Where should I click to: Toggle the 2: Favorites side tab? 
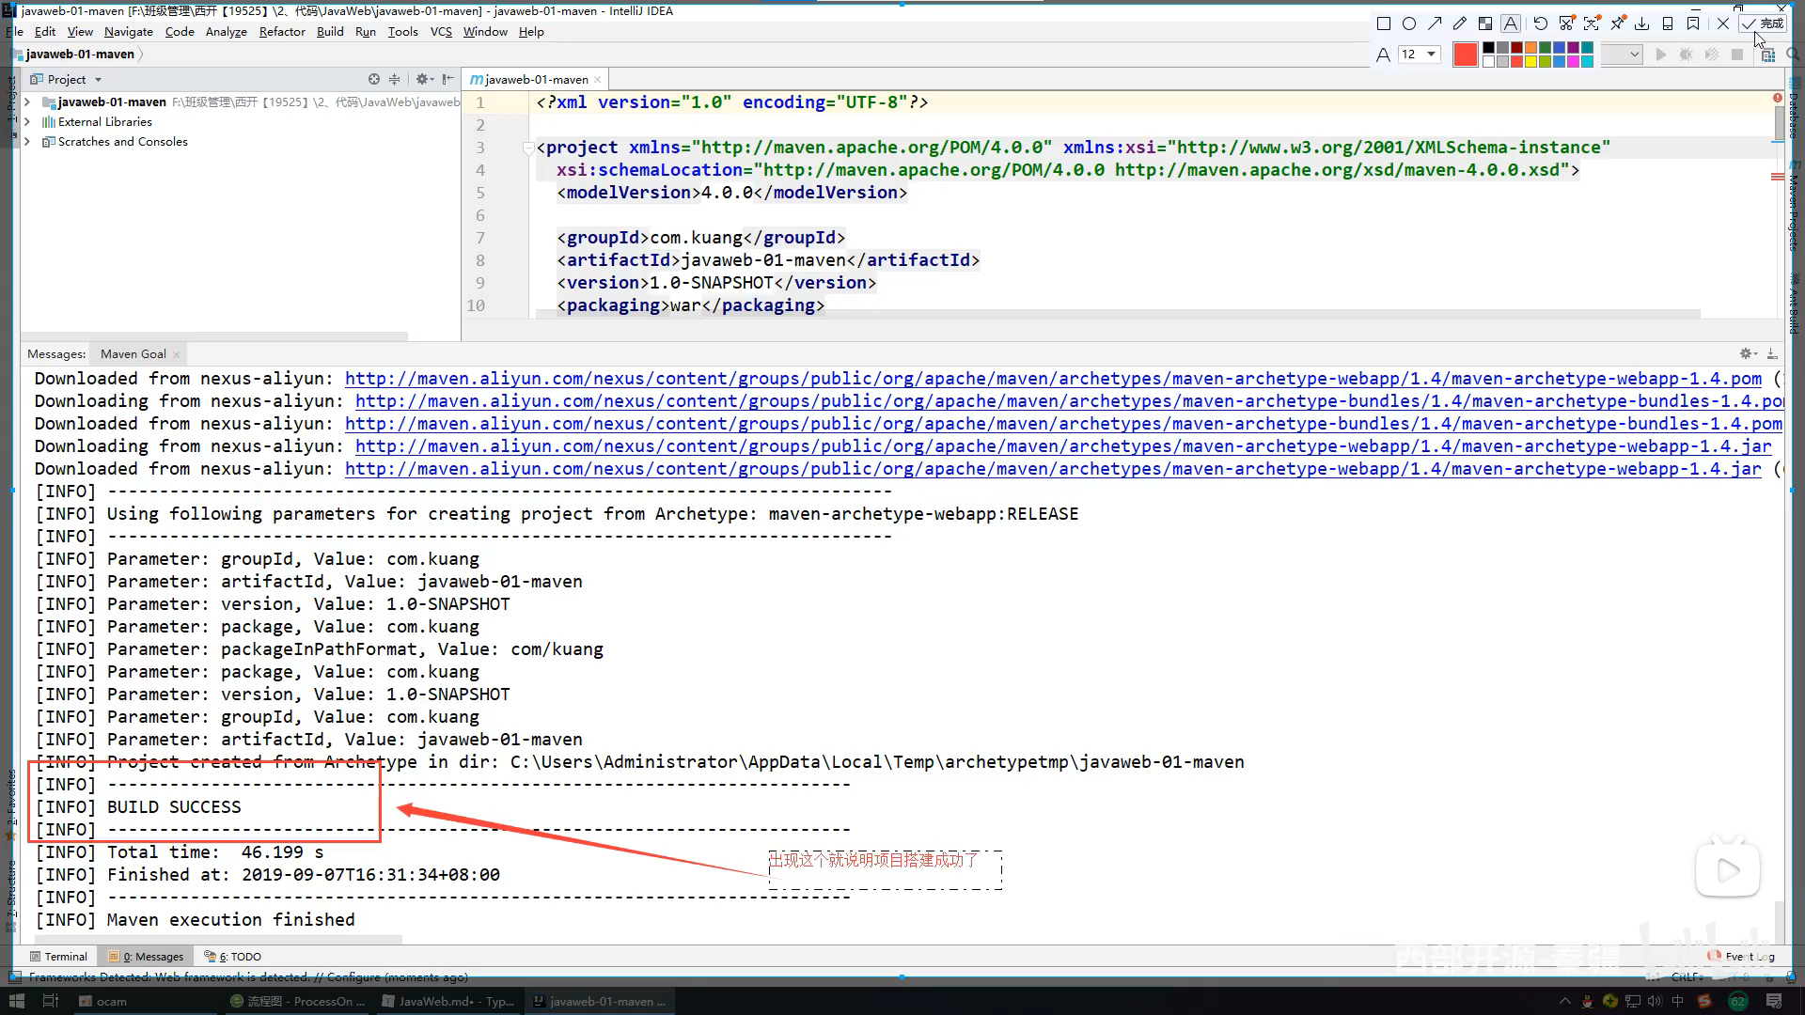click(11, 804)
